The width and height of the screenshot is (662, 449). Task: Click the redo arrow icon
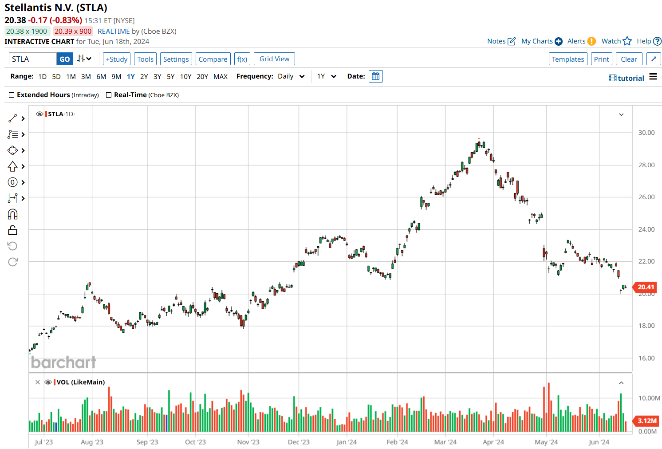(x=12, y=262)
